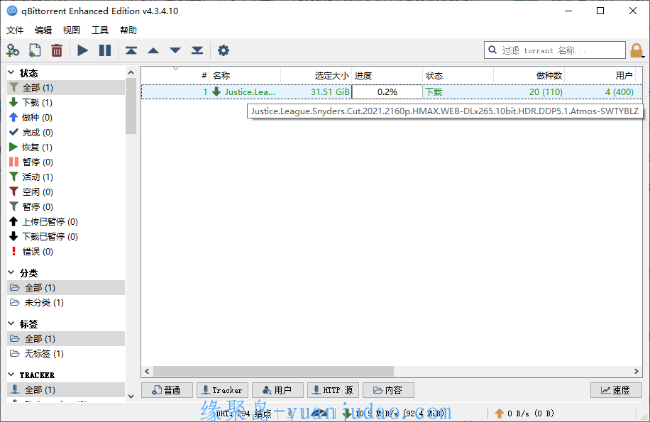
Task: Filter by 下载 (1) status
Action: coord(66,102)
